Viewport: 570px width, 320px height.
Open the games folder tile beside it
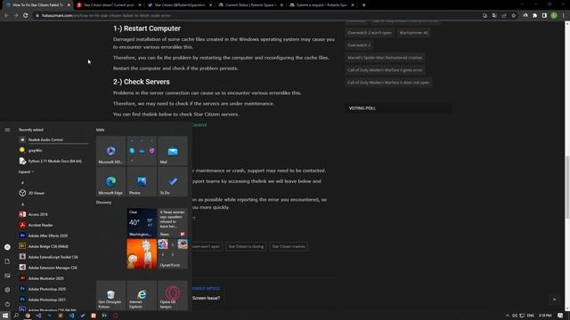(173, 254)
